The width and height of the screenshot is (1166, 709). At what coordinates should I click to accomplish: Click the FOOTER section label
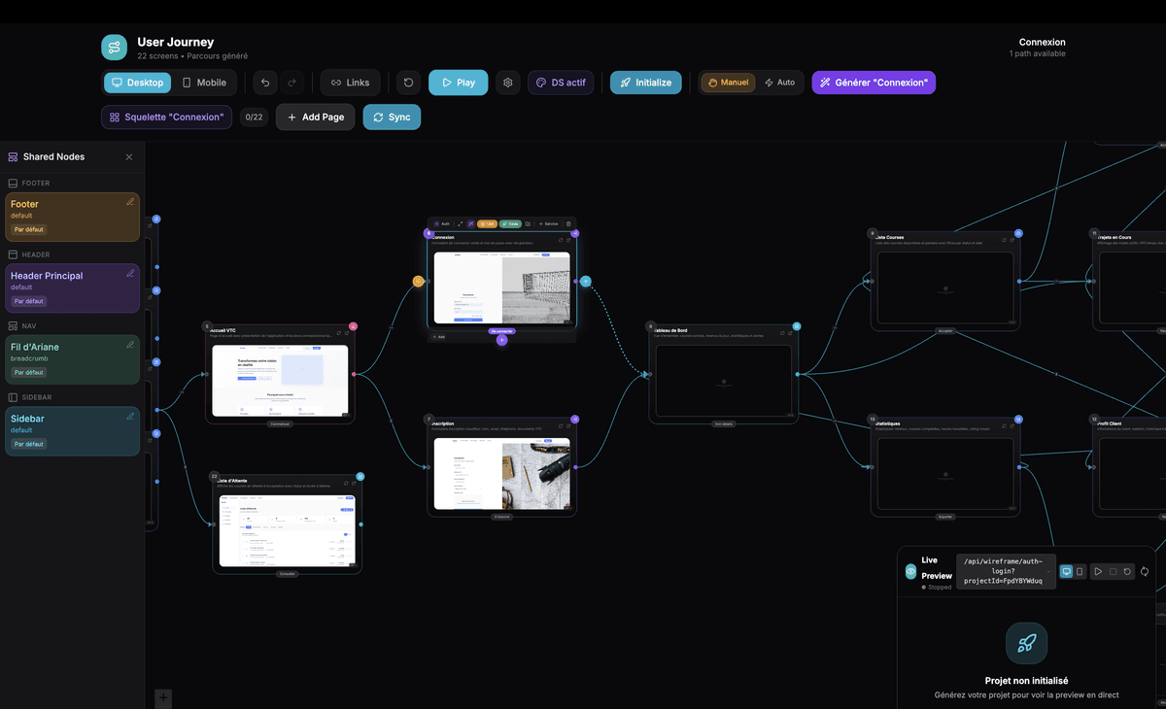[35, 183]
